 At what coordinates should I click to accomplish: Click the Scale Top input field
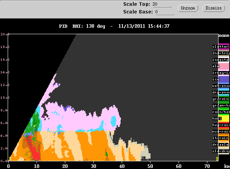coord(162,4)
